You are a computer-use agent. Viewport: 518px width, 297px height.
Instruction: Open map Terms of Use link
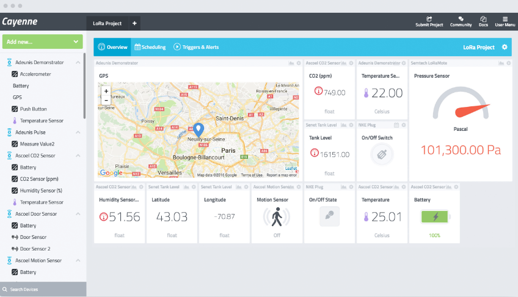click(252, 175)
